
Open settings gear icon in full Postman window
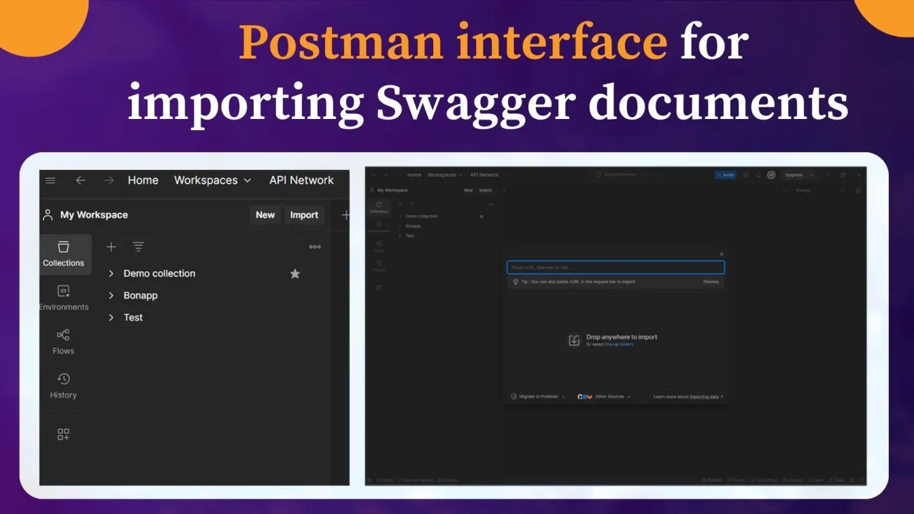pyautogui.click(x=746, y=175)
